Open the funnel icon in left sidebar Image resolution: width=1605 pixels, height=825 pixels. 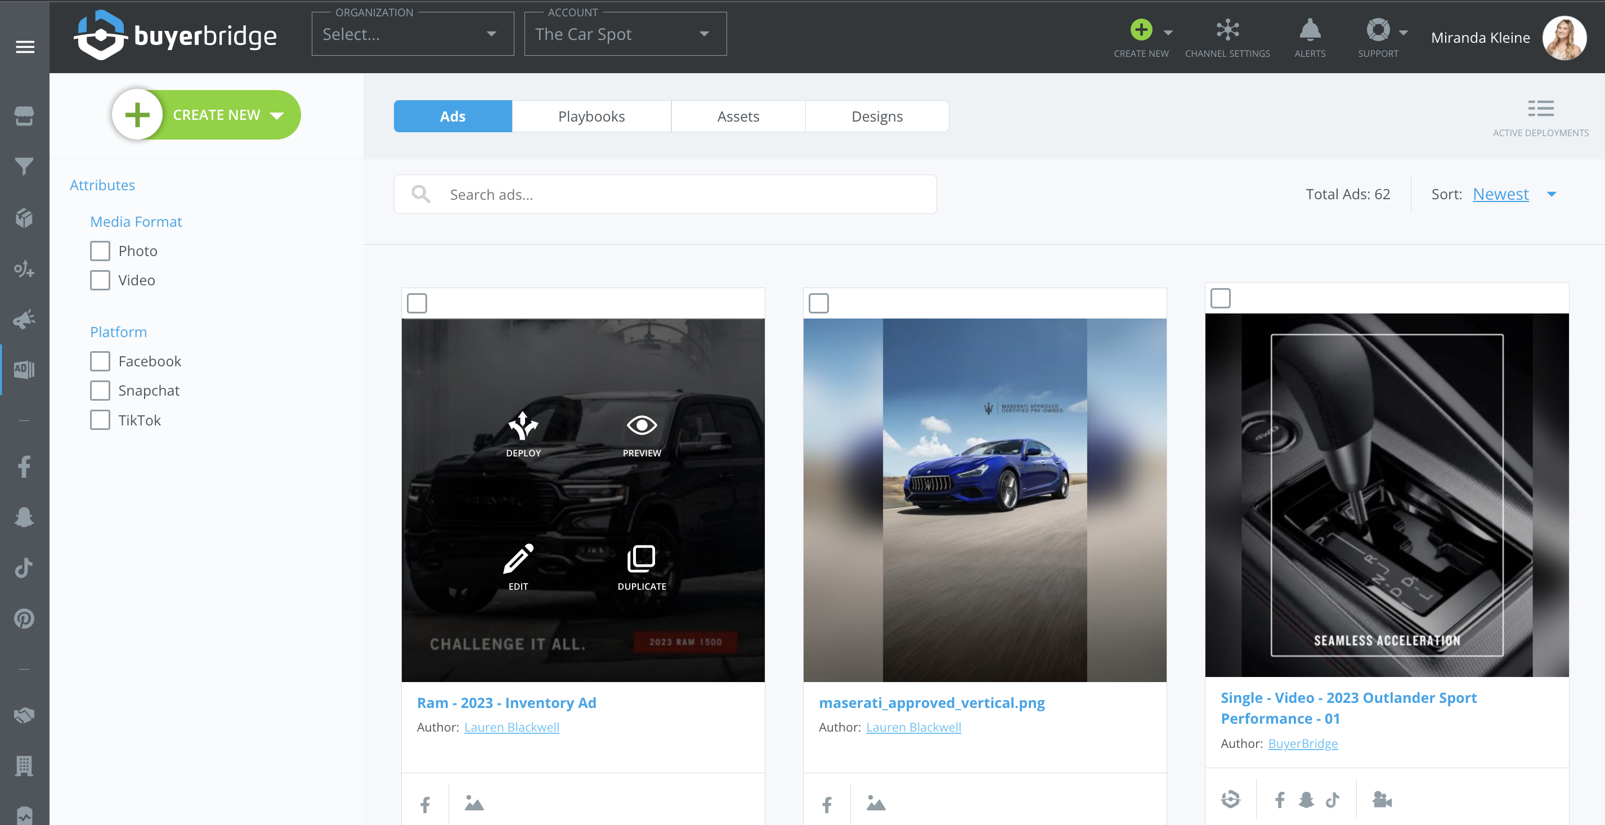(x=24, y=167)
